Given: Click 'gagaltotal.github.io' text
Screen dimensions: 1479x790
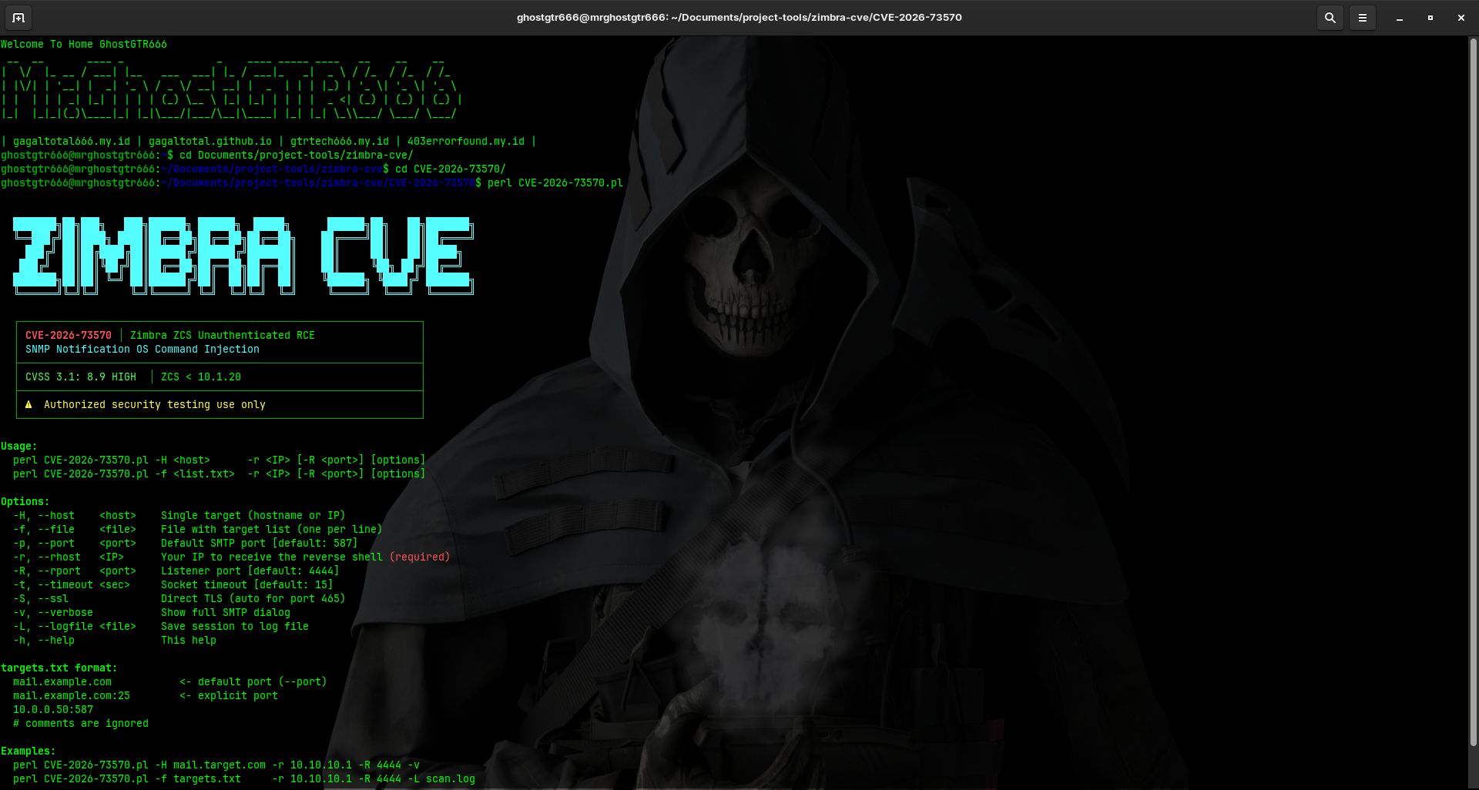Looking at the screenshot, I should tap(210, 141).
